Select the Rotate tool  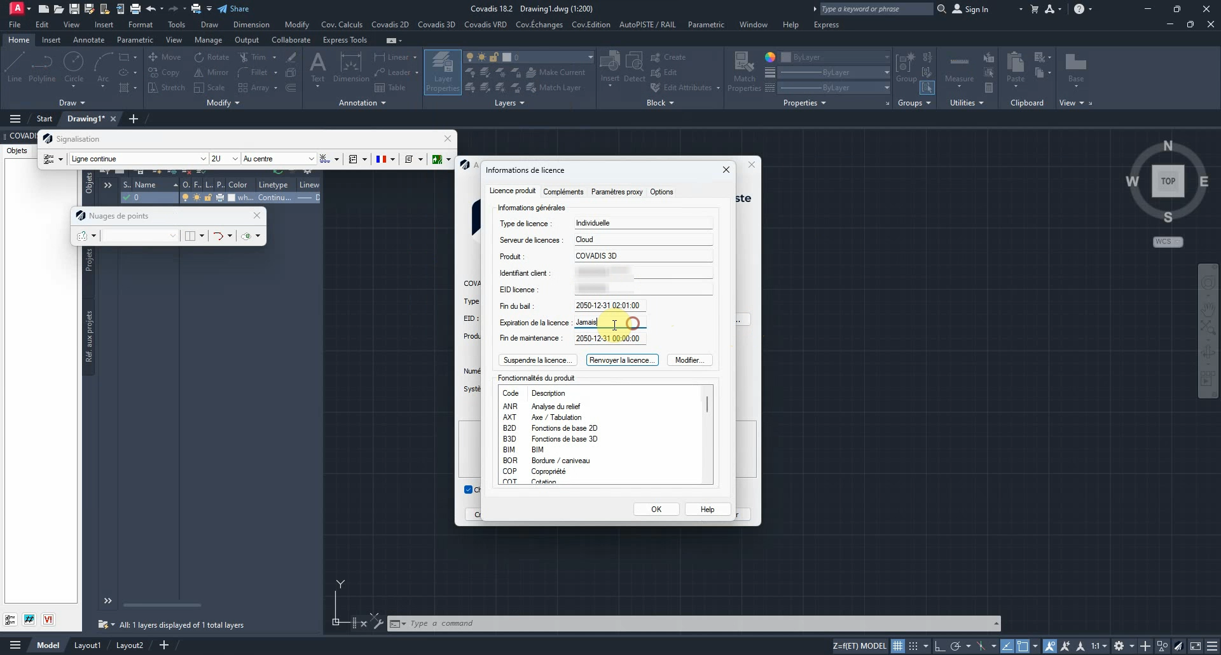(212, 57)
